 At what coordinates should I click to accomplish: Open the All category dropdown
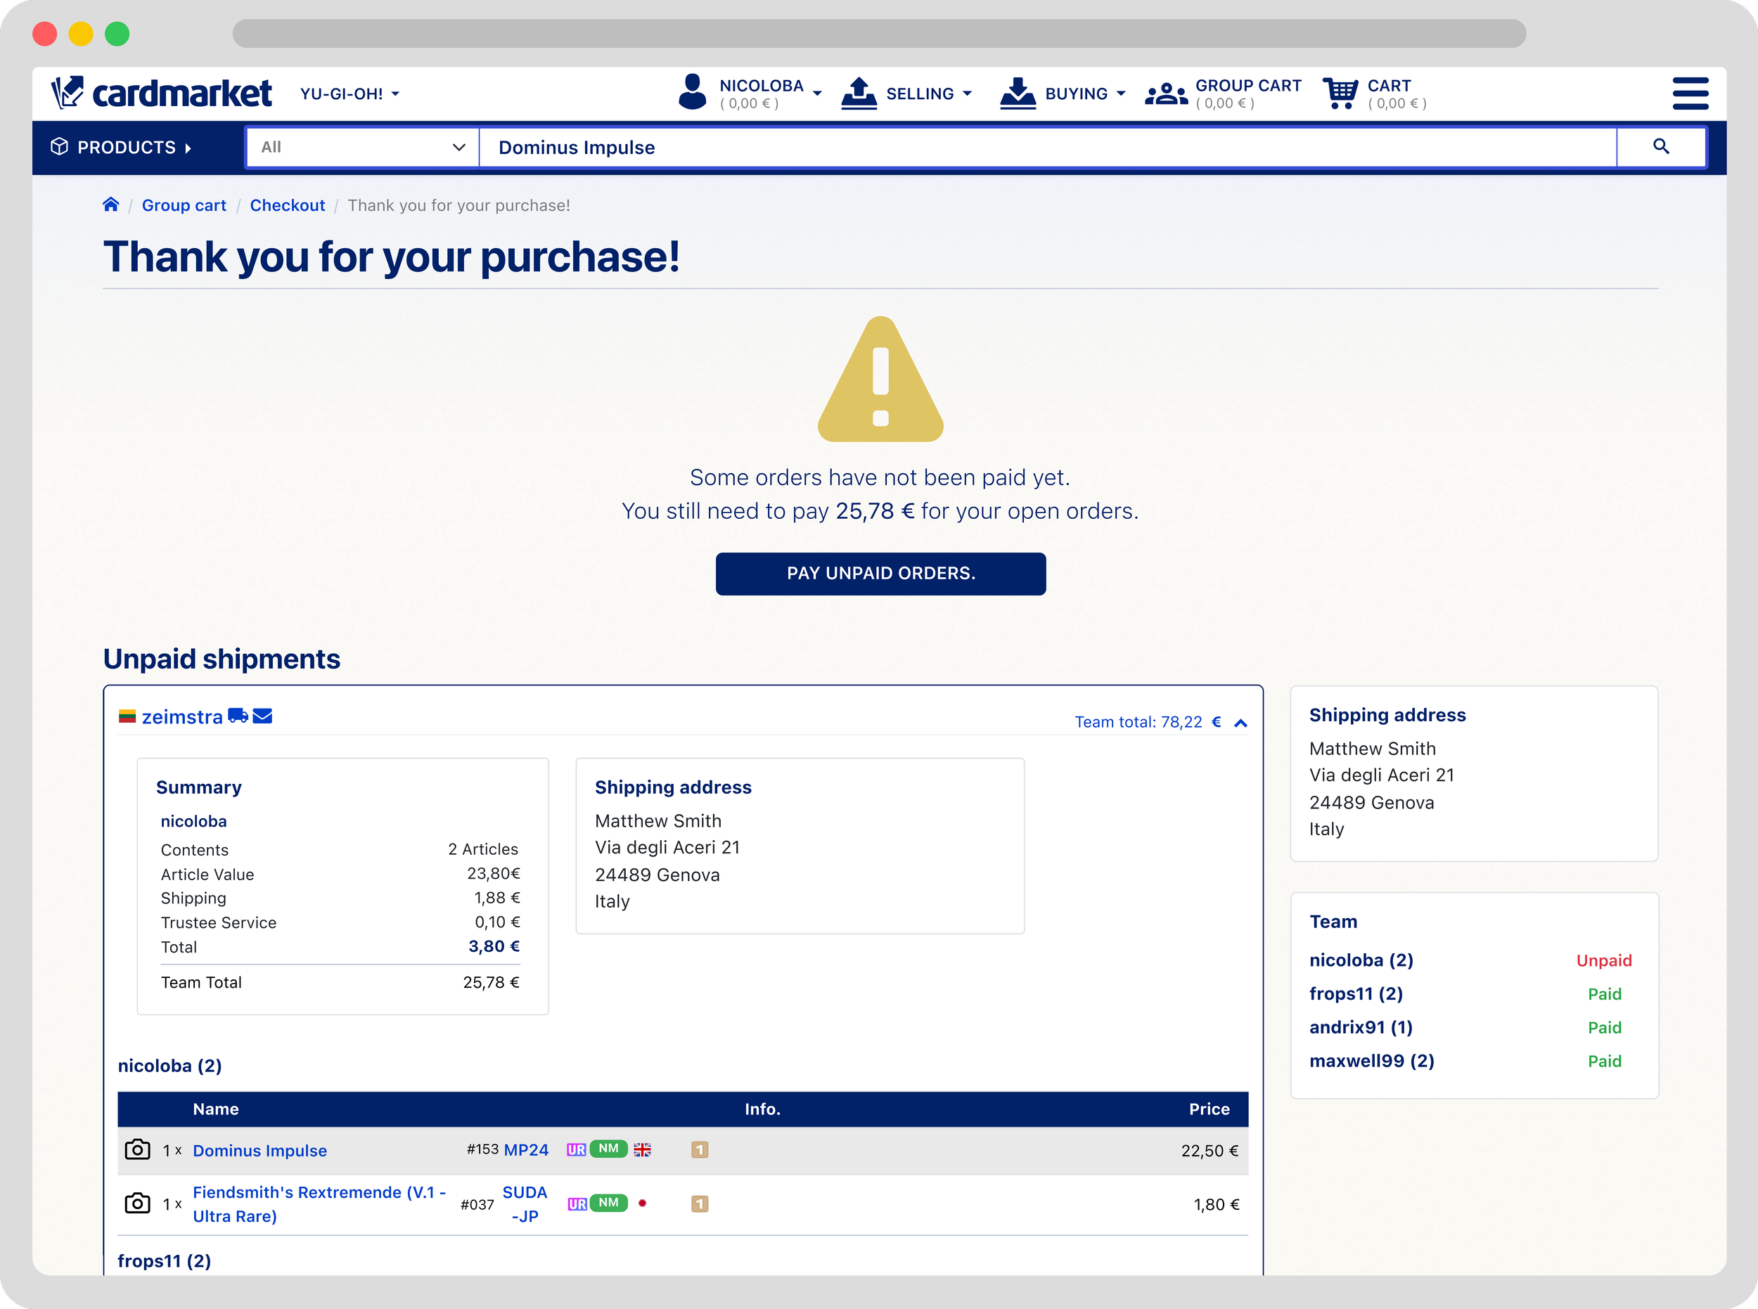[362, 148]
